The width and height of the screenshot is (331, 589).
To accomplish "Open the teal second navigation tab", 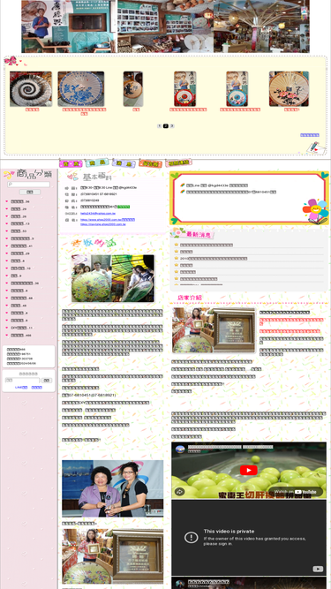I will coord(97,162).
